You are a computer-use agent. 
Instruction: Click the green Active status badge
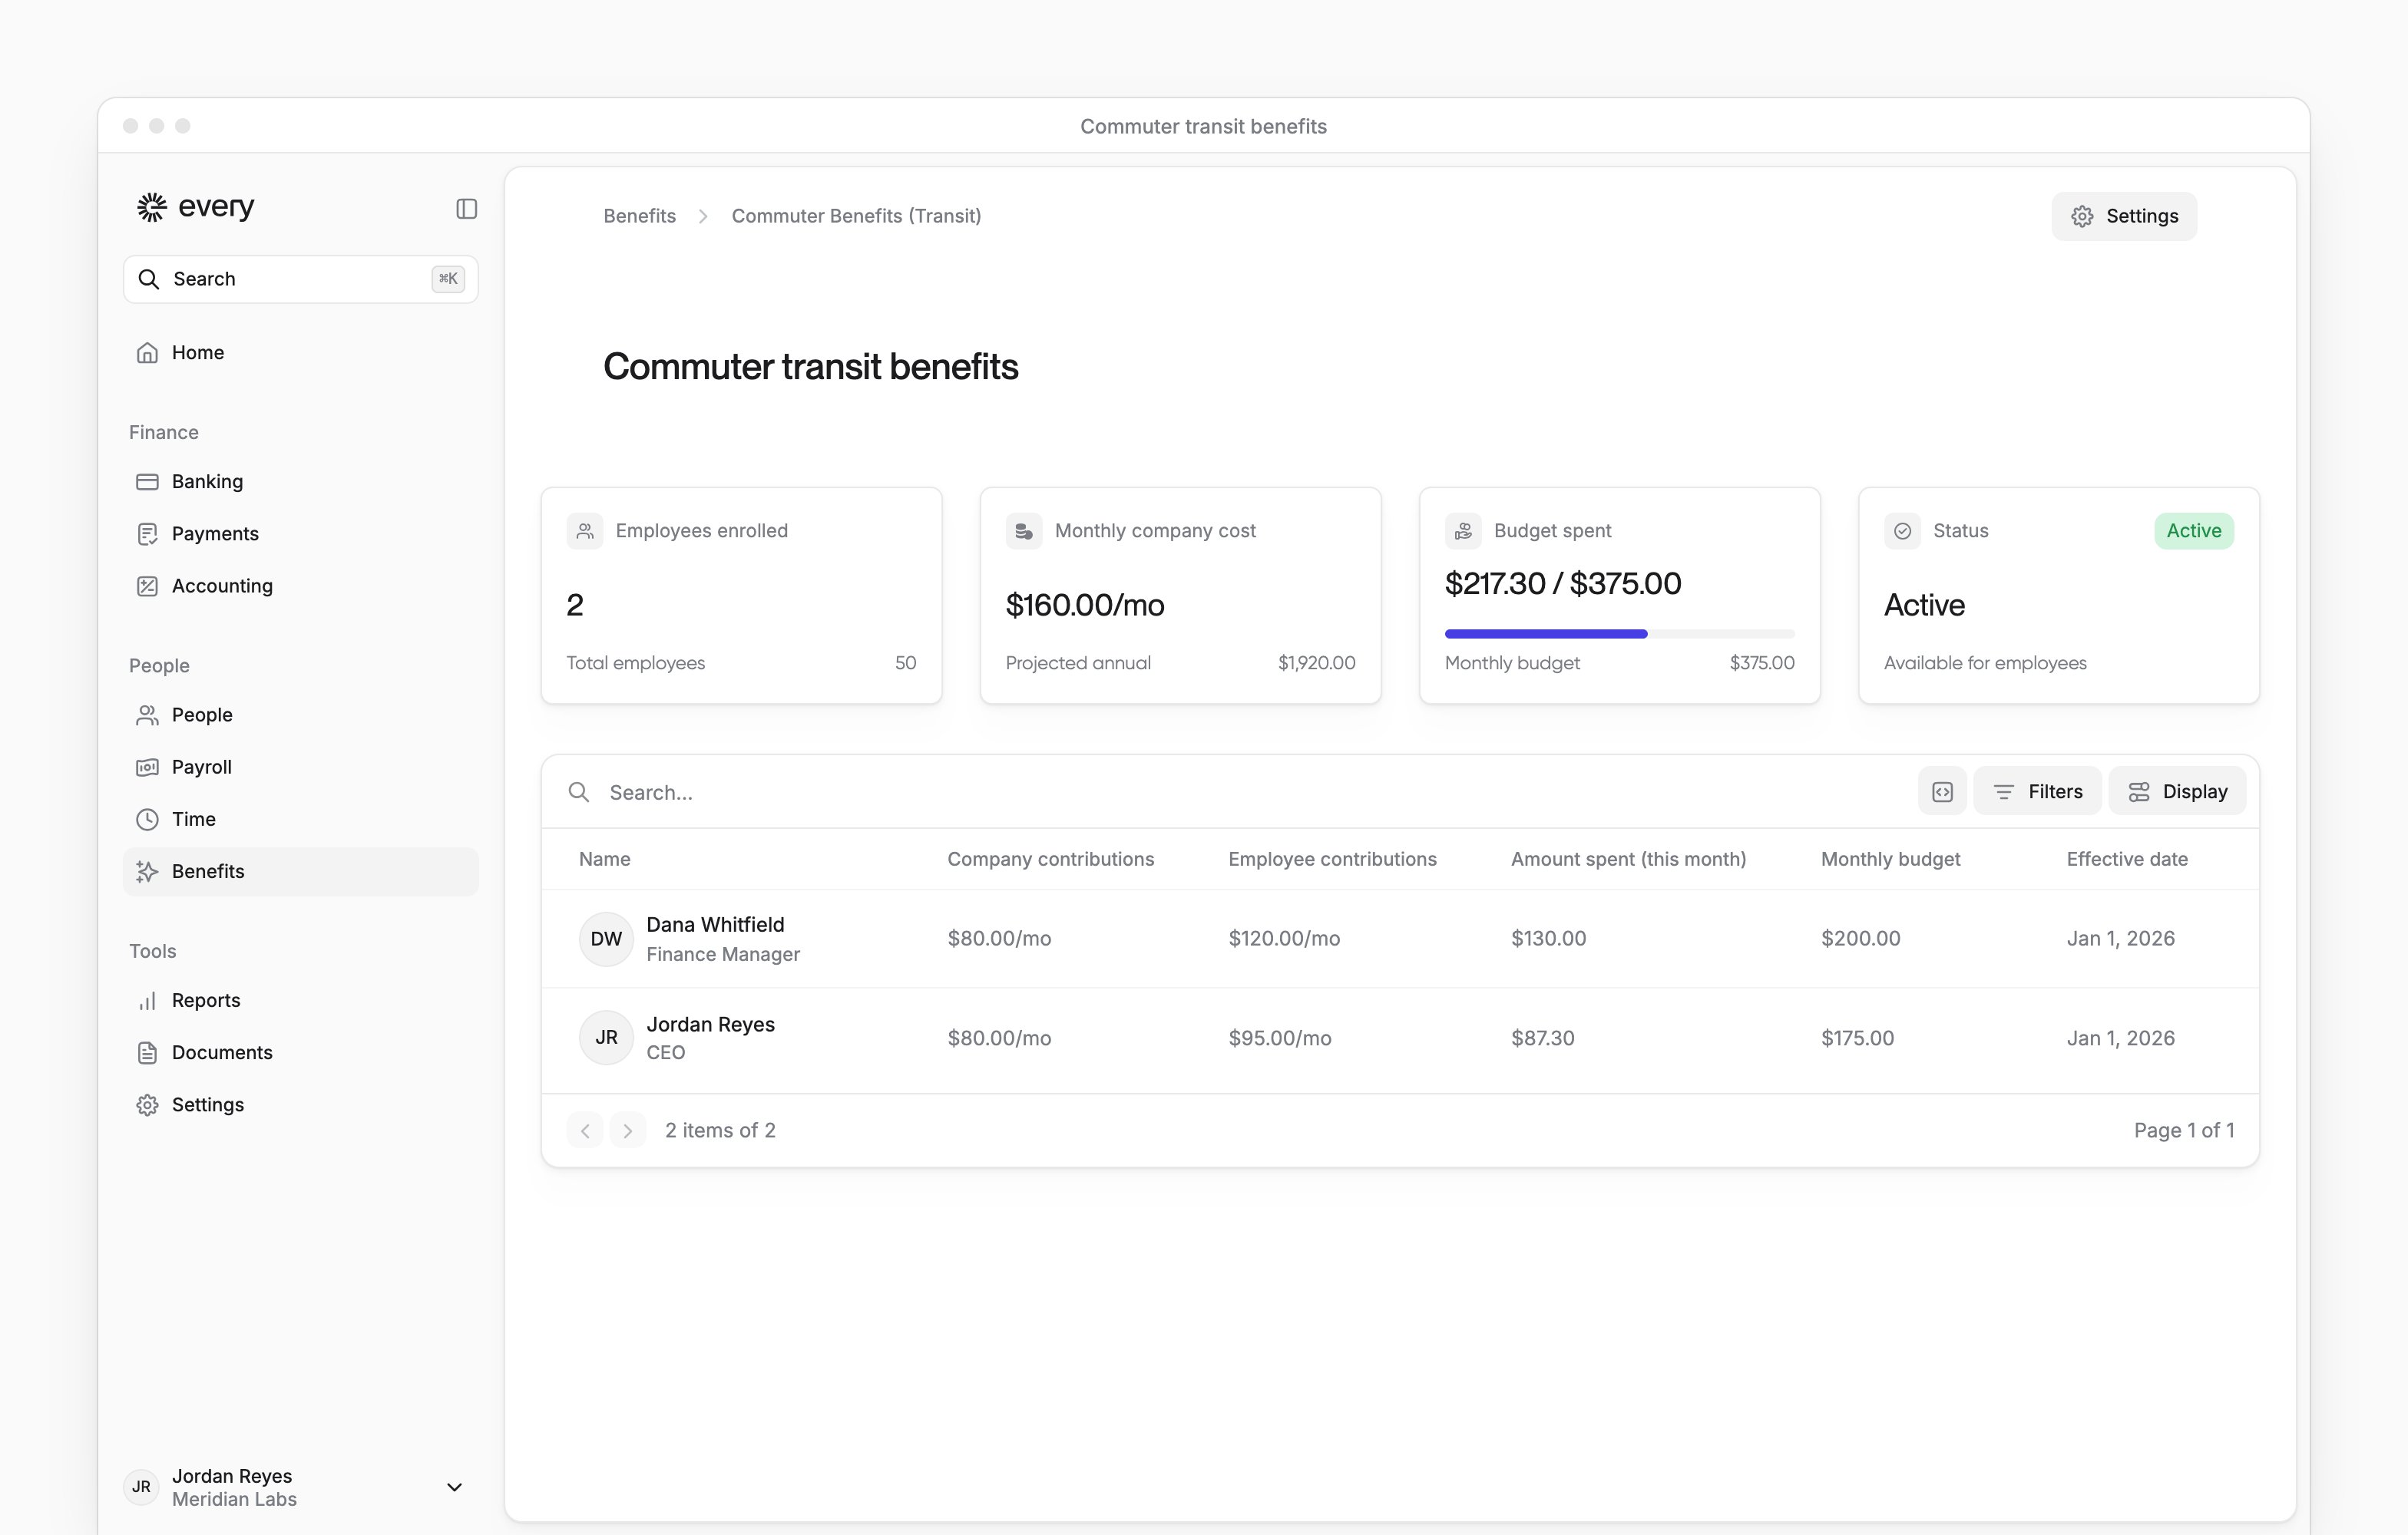(2194, 530)
